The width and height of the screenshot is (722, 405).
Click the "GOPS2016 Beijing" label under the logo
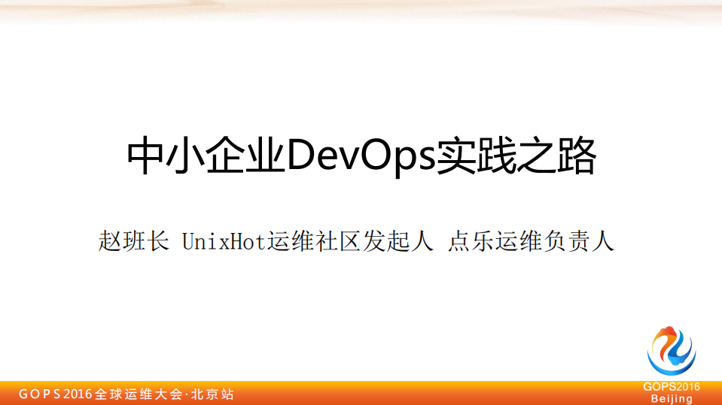(x=672, y=392)
